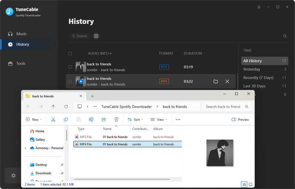
Task: Click the MP3 format badge
Action: click(164, 67)
